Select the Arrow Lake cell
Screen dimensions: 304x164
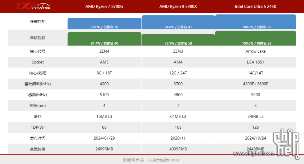pyautogui.click(x=256, y=51)
